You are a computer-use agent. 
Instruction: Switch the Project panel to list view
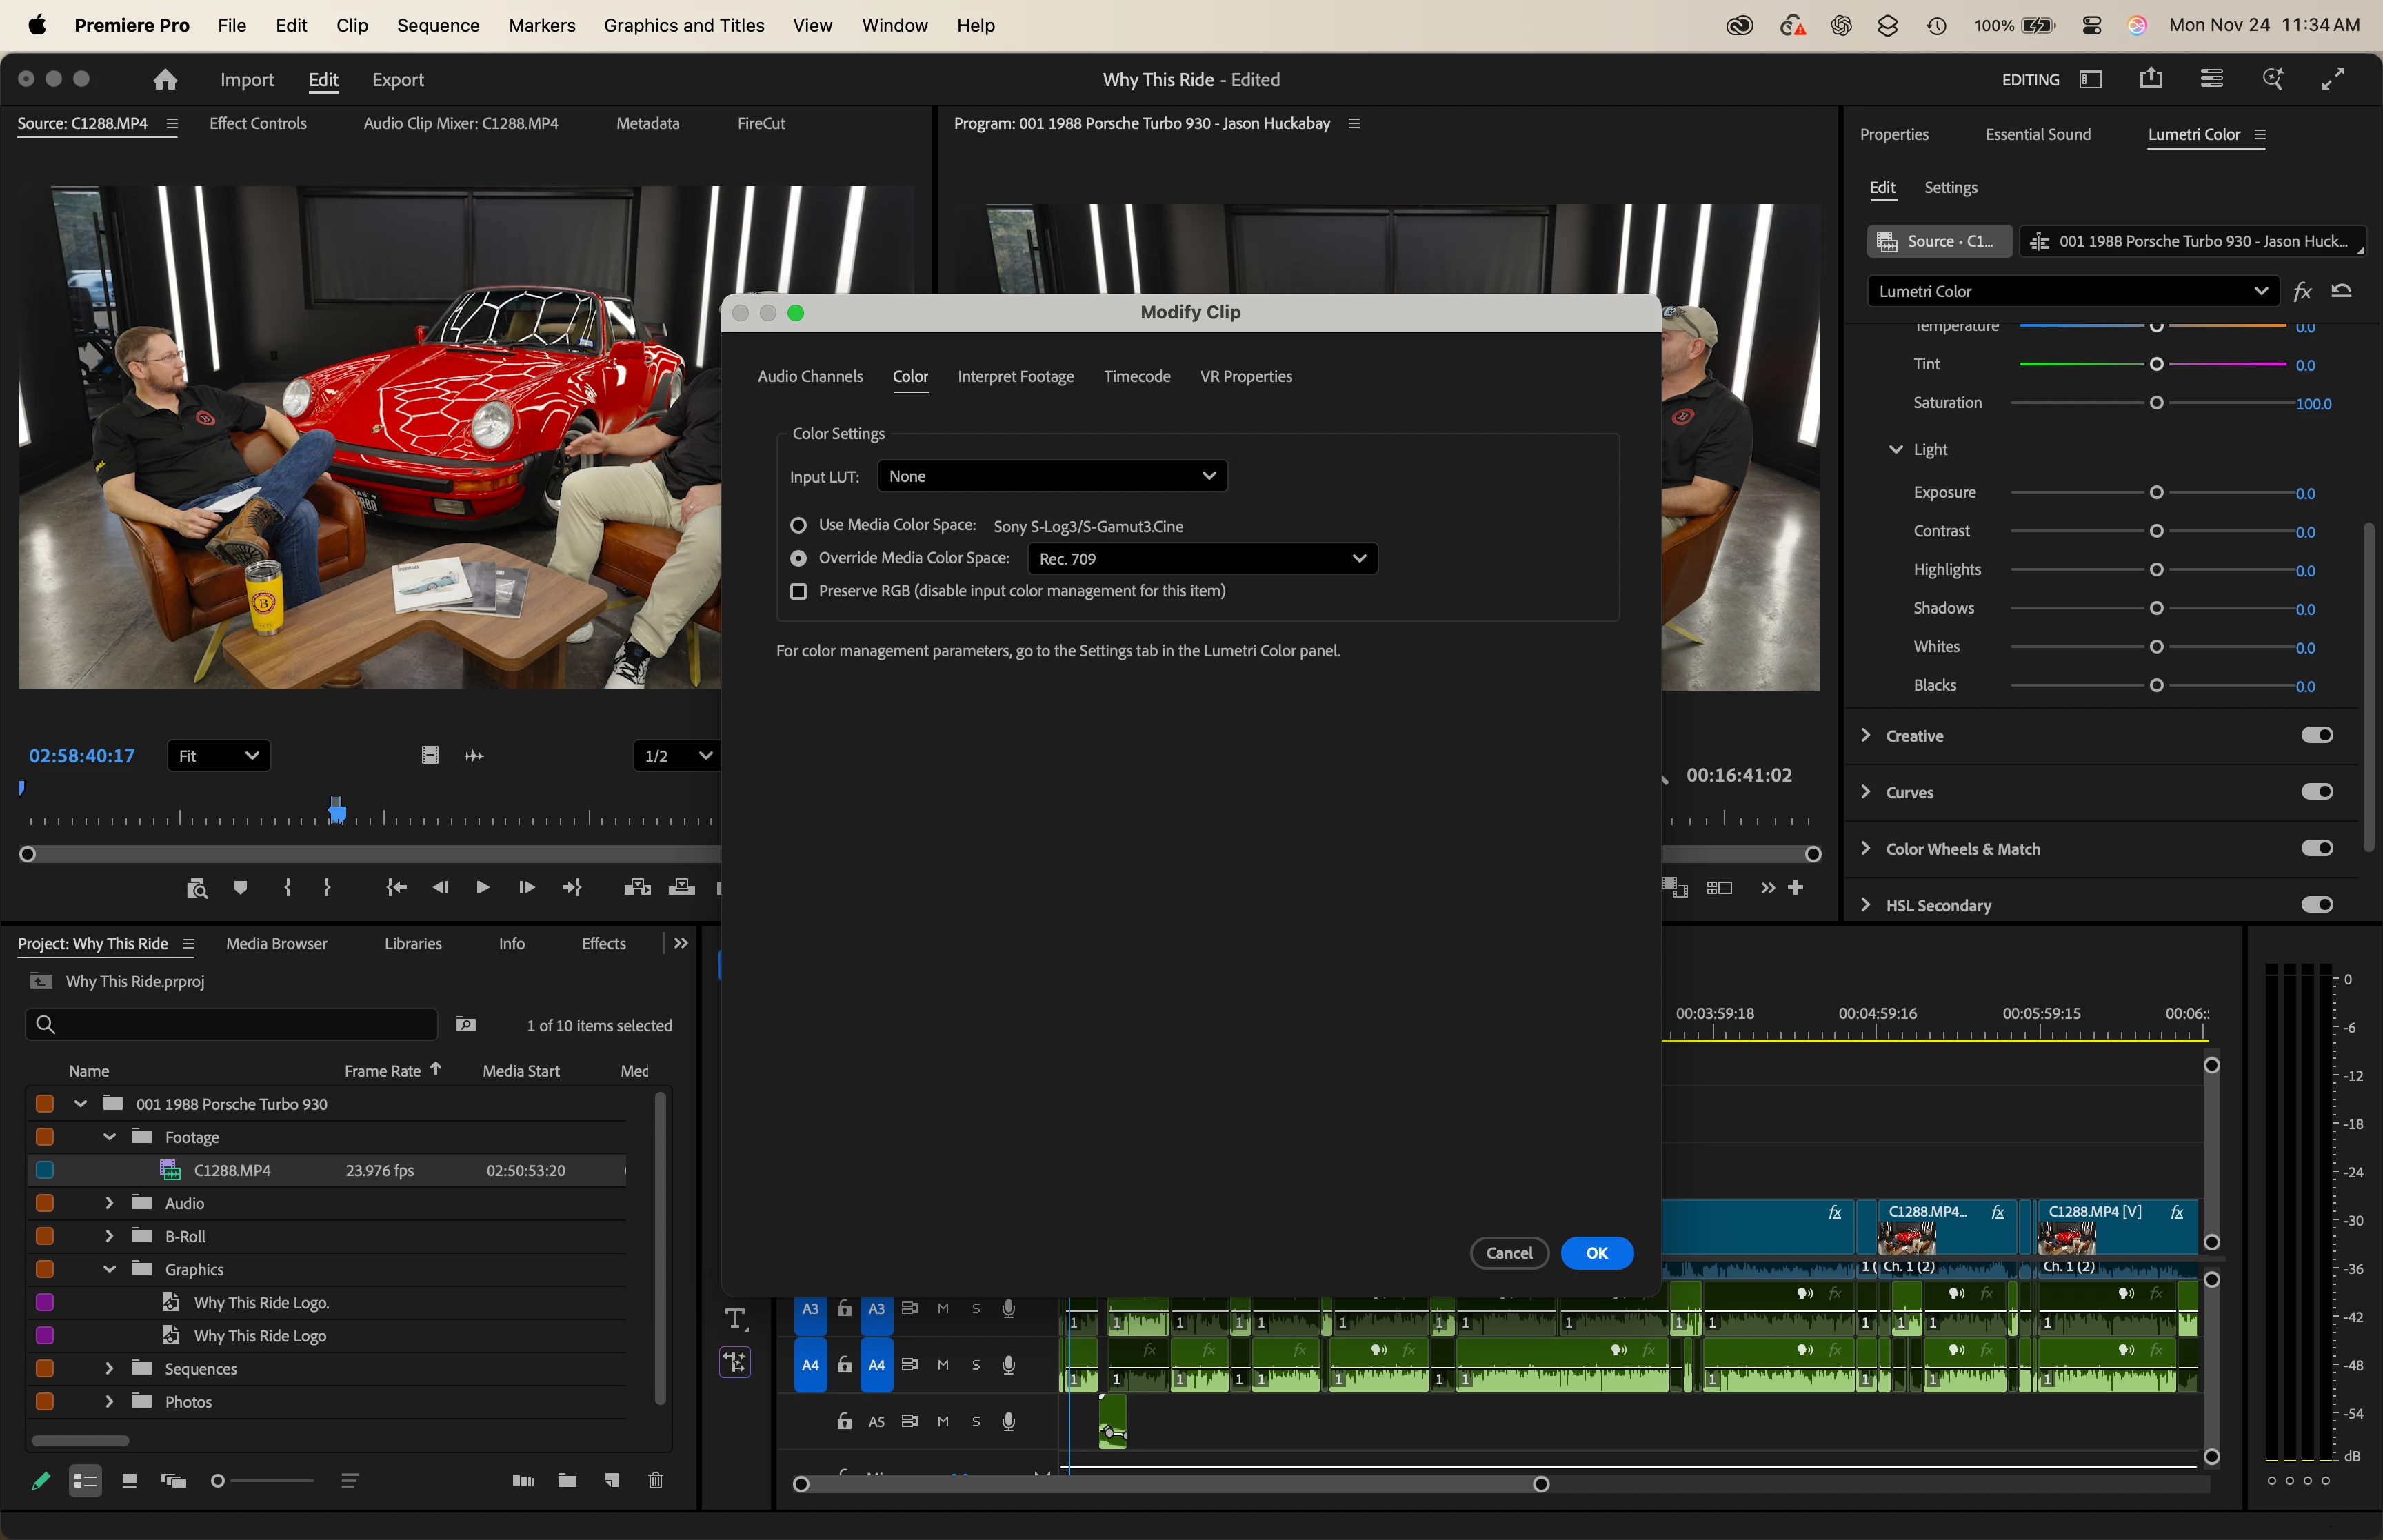[85, 1480]
